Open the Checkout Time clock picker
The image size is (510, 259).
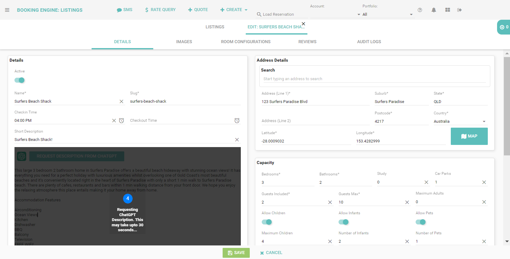[237, 121]
